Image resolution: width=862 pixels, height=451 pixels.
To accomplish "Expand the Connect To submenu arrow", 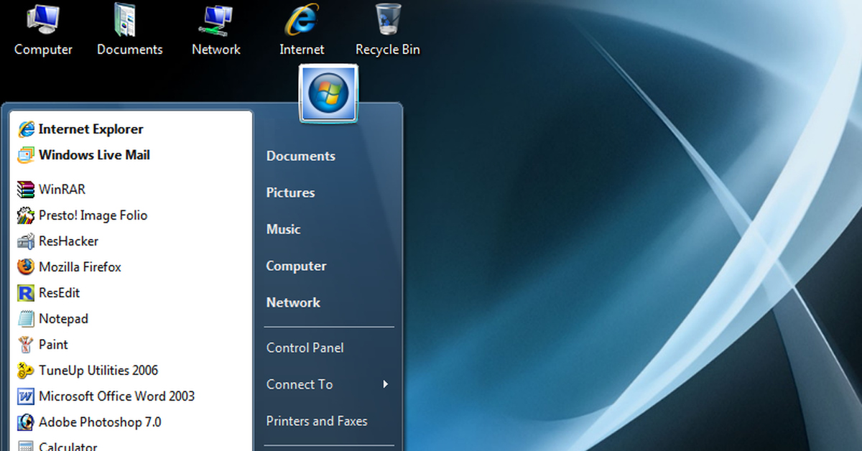I will coord(386,384).
